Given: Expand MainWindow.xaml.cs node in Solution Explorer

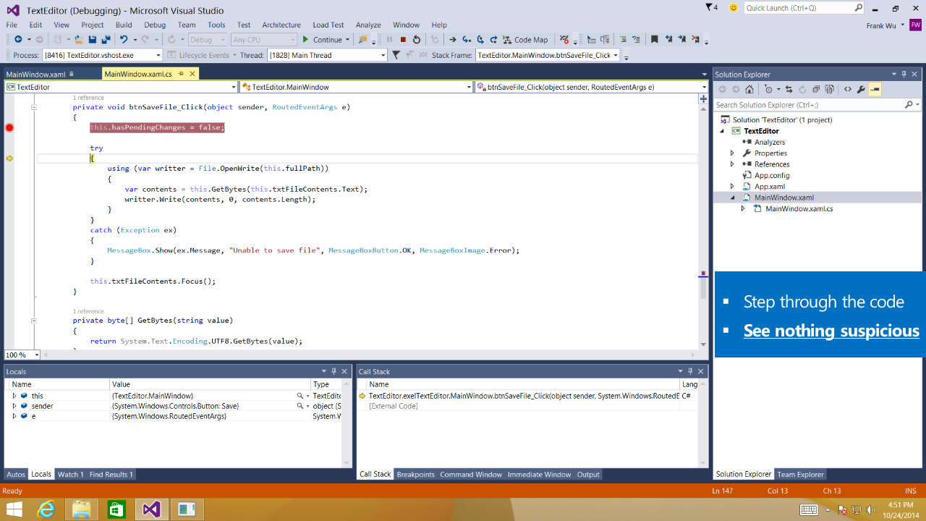Looking at the screenshot, I should tap(743, 208).
